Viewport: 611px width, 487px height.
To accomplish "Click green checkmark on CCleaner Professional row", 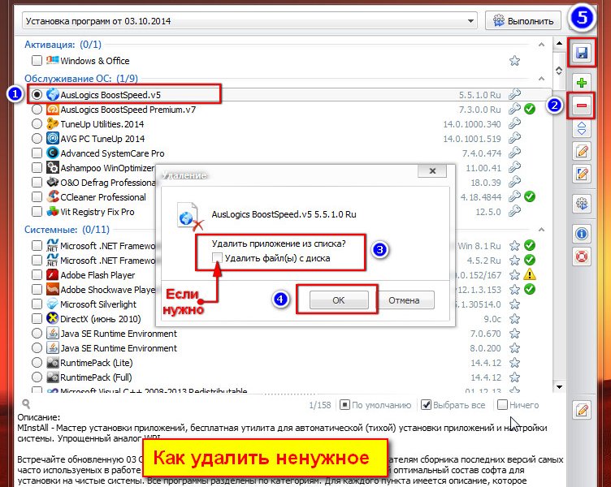I will (x=530, y=196).
